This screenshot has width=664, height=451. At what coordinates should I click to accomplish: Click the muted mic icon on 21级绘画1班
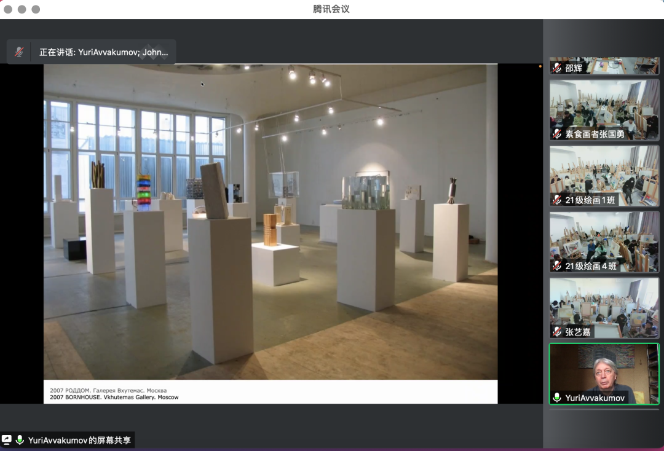click(x=557, y=200)
